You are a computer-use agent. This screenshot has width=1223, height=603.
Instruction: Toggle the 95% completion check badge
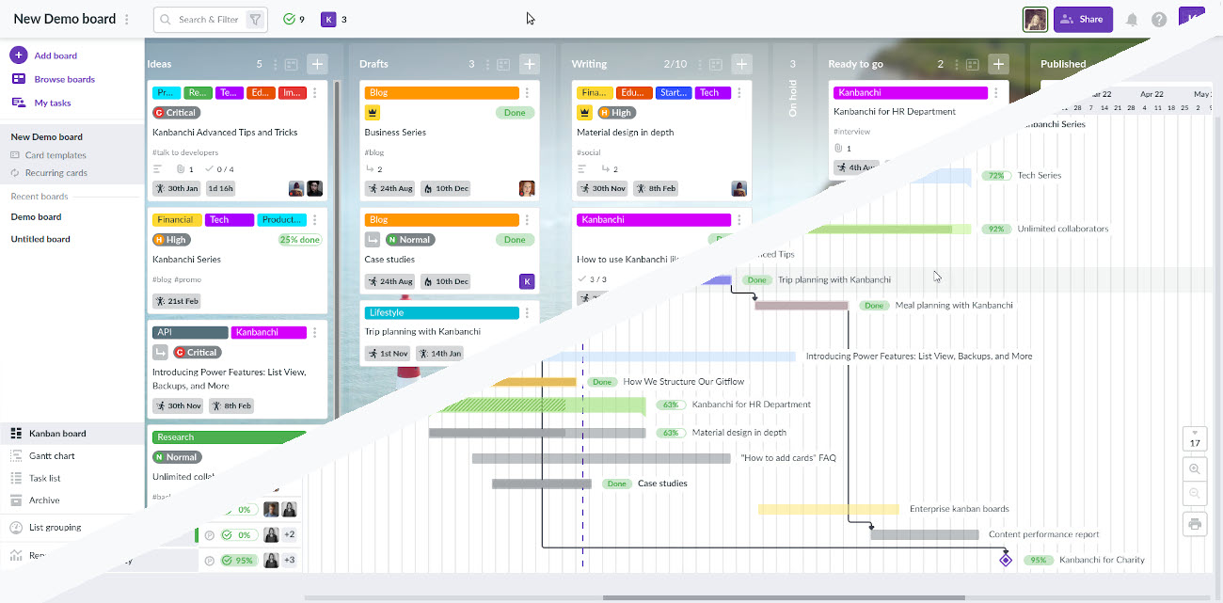tap(238, 561)
